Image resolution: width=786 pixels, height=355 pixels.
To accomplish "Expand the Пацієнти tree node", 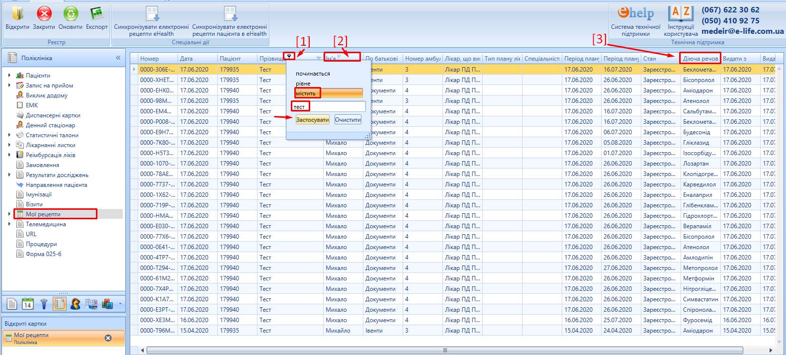I will (x=9, y=75).
